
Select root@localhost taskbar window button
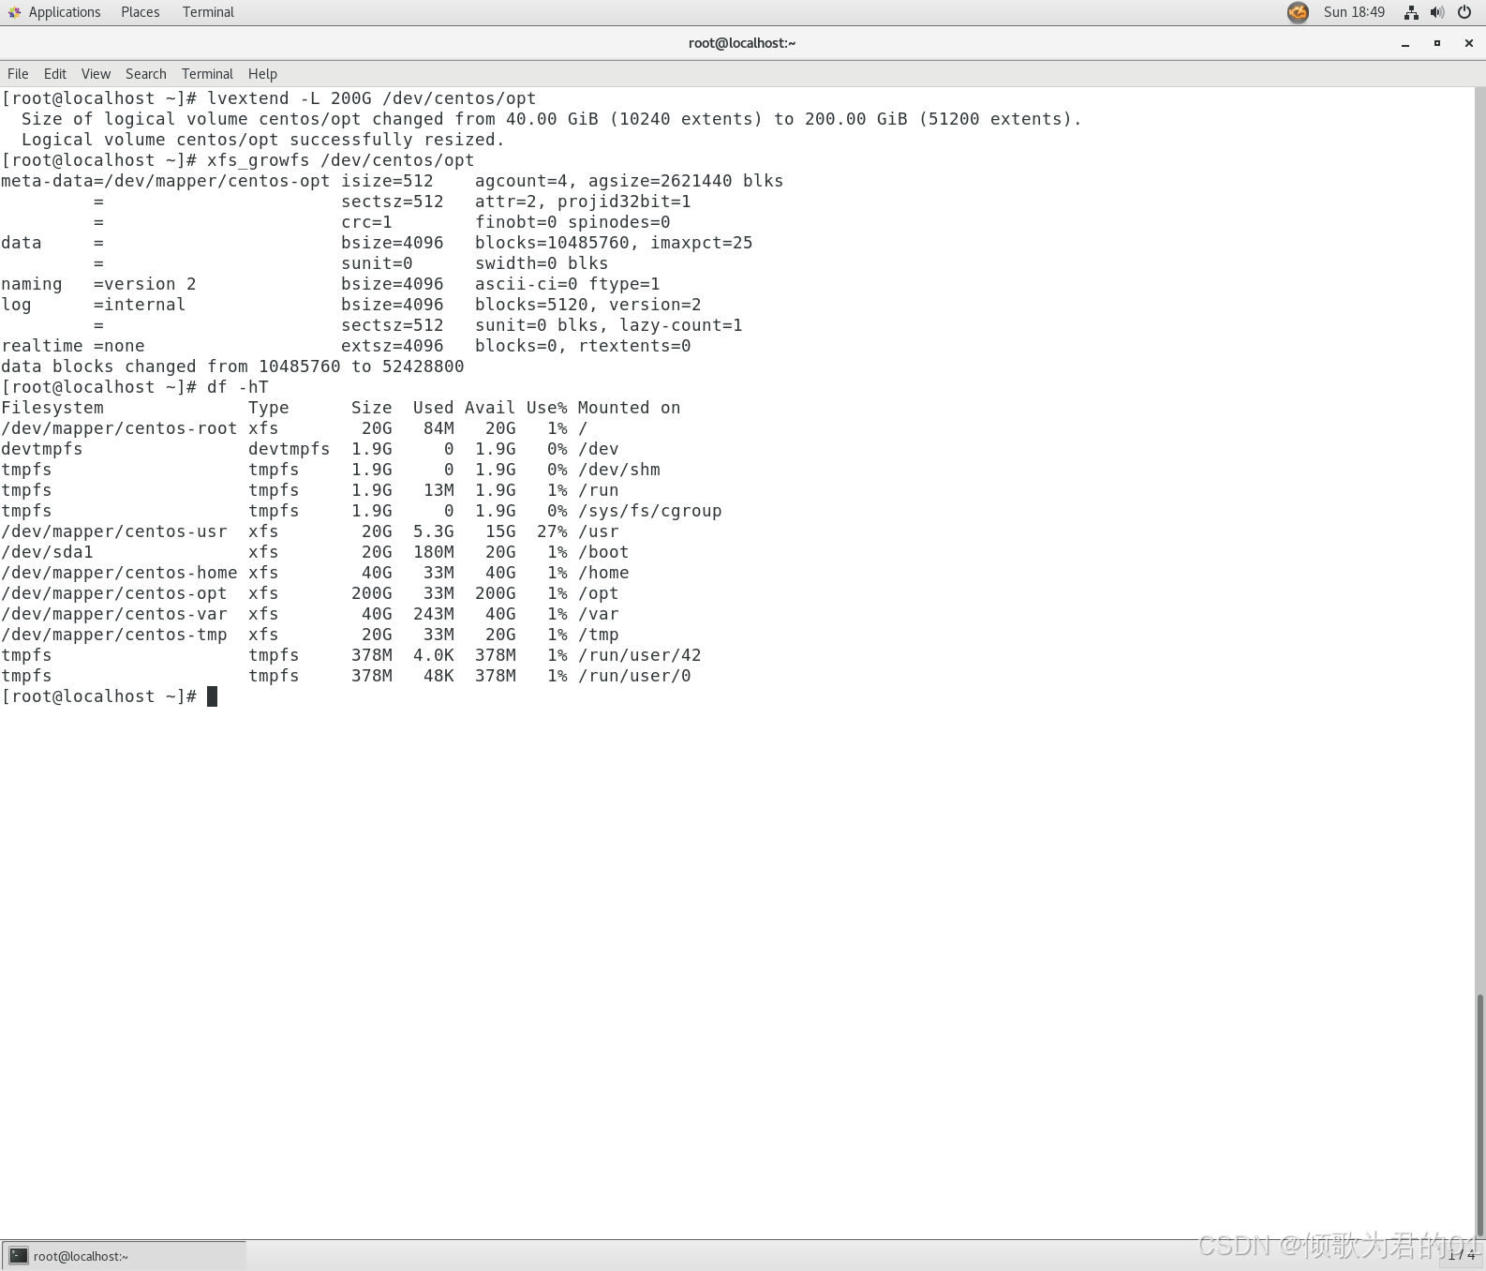tap(125, 1256)
